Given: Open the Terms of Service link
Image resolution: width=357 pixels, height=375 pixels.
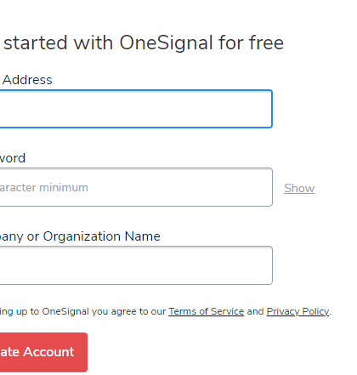Looking at the screenshot, I should pyautogui.click(x=207, y=311).
